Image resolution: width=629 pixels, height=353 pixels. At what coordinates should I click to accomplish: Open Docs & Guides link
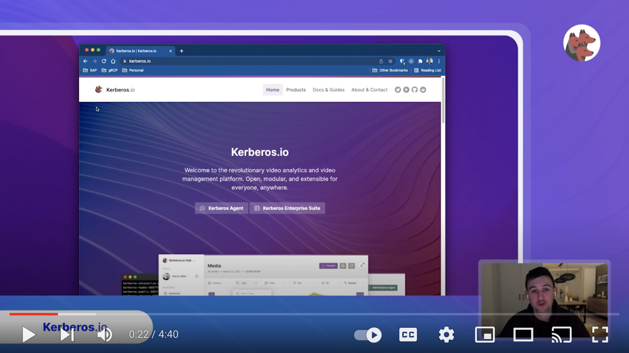(328, 90)
